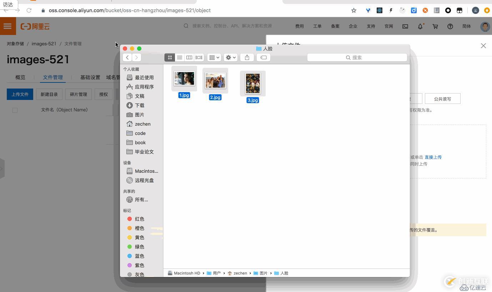
Task: Open the action gear dropdown
Action: [x=230, y=57]
